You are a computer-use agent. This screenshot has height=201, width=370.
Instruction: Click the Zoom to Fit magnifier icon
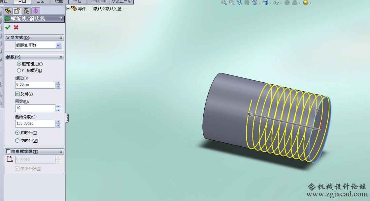(x=224, y=3)
